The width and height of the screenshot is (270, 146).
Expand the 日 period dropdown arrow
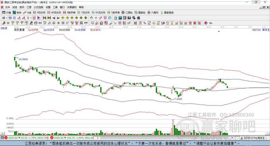tap(6, 18)
